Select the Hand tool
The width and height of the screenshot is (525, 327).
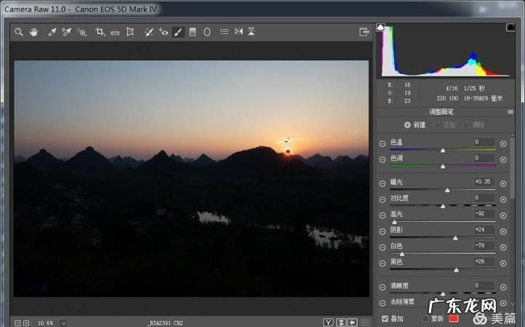33,32
